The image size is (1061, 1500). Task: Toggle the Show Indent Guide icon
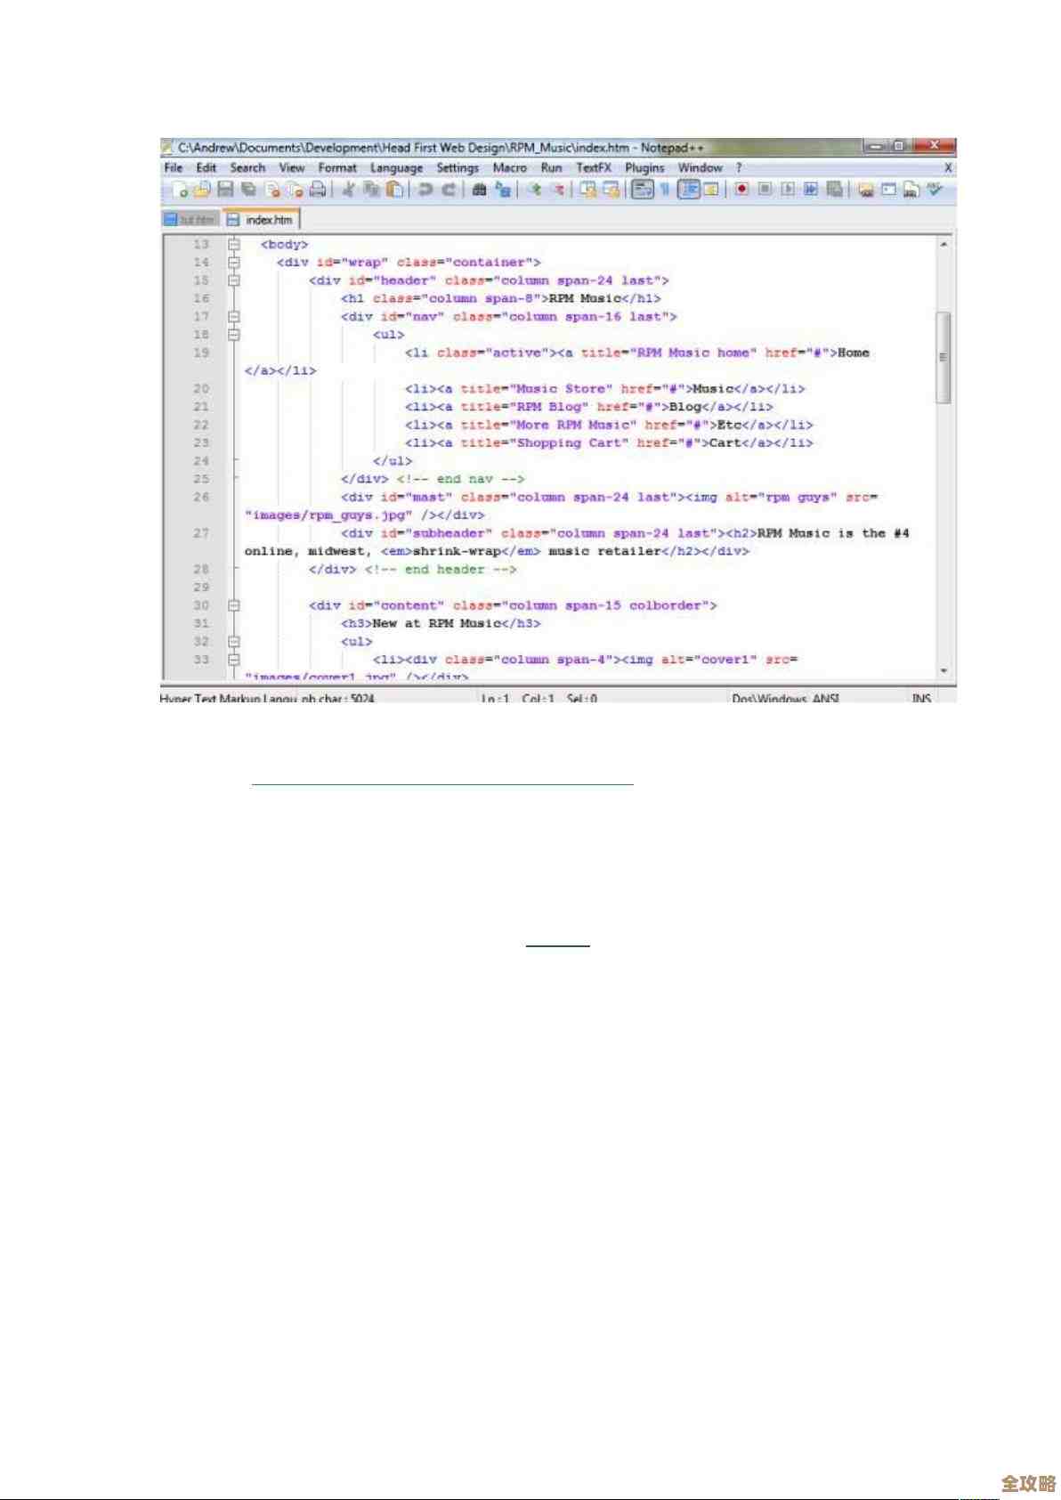pyautogui.click(x=688, y=190)
